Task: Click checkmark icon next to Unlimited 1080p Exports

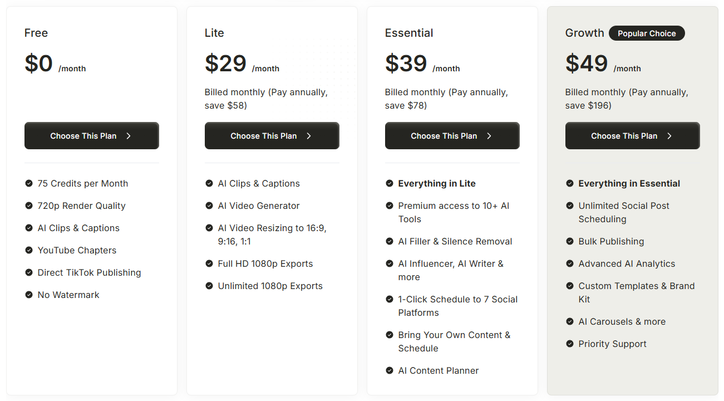Action: tap(209, 286)
